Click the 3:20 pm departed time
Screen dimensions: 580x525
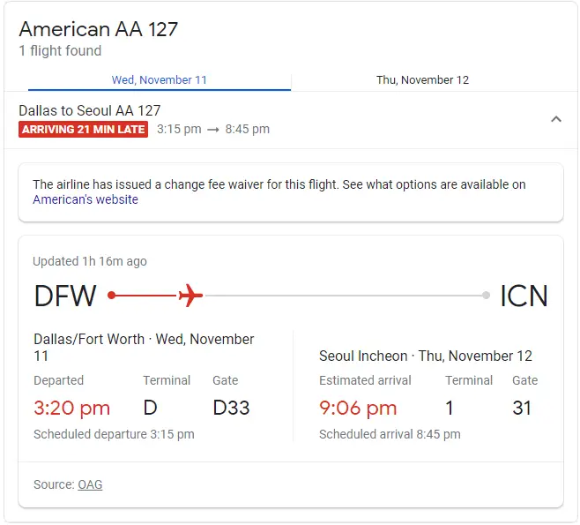[71, 408]
